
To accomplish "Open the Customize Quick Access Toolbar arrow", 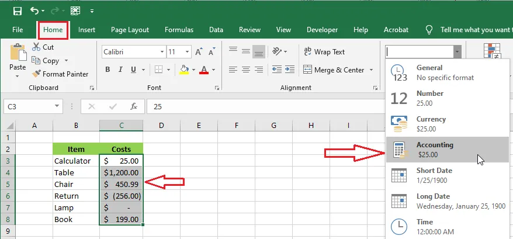I will click(92, 11).
